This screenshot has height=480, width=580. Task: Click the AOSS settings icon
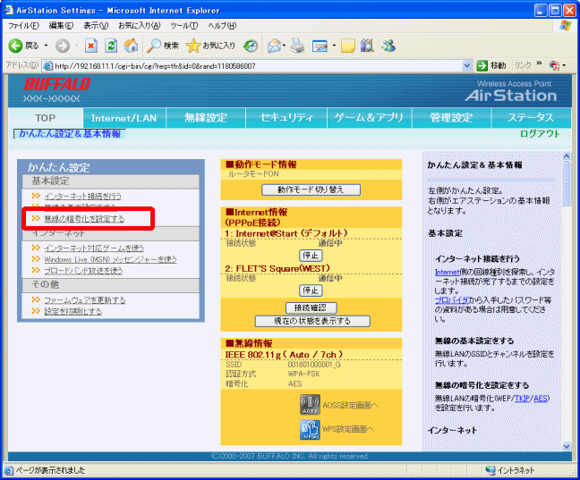pyautogui.click(x=310, y=405)
